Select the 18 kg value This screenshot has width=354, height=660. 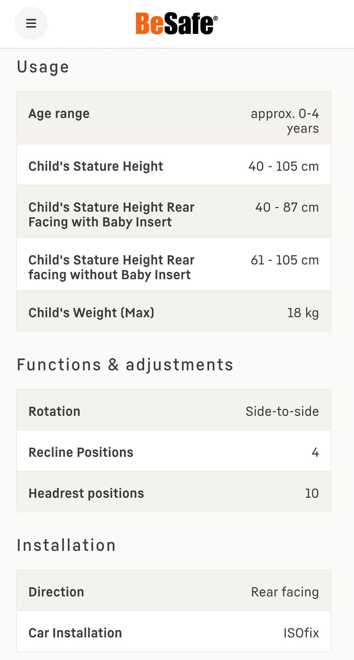coord(303,313)
